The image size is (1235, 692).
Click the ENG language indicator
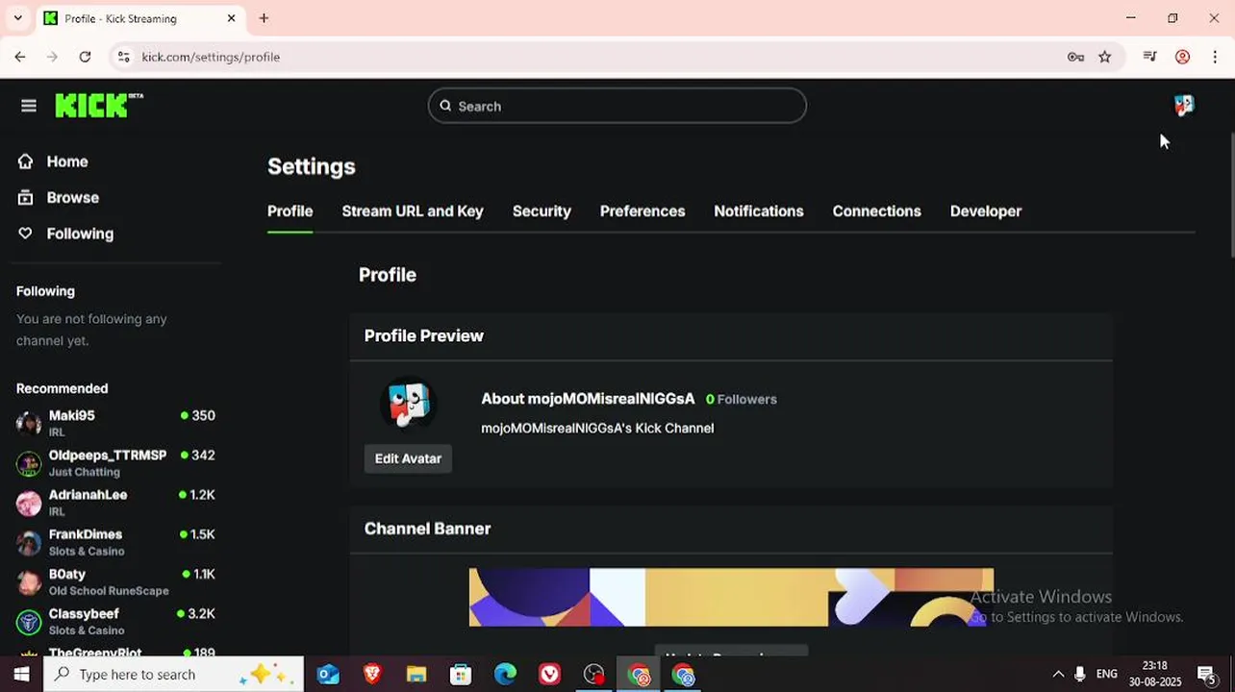1106,675
